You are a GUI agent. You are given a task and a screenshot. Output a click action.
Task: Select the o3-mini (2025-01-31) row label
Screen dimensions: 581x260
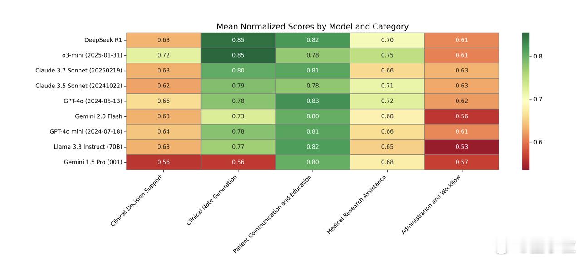click(93, 55)
